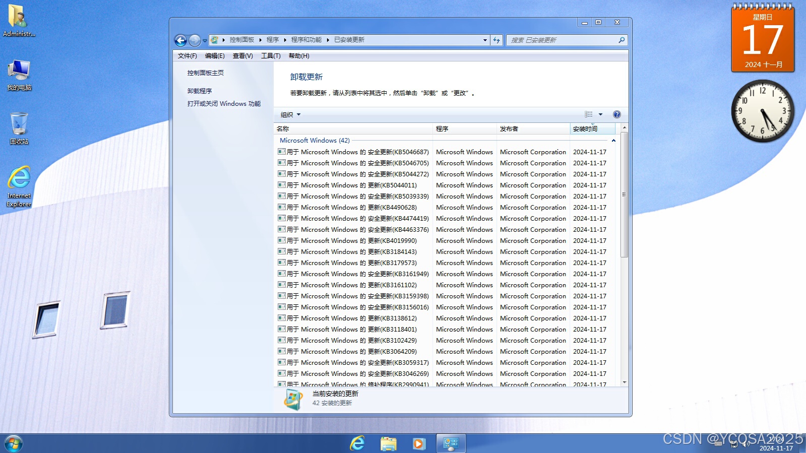Click the icon of update KB3138612

click(282, 318)
